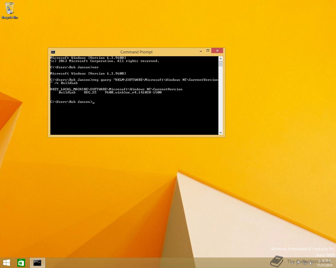
Task: Launch the Store app from taskbar
Action: pyautogui.click(x=21, y=263)
